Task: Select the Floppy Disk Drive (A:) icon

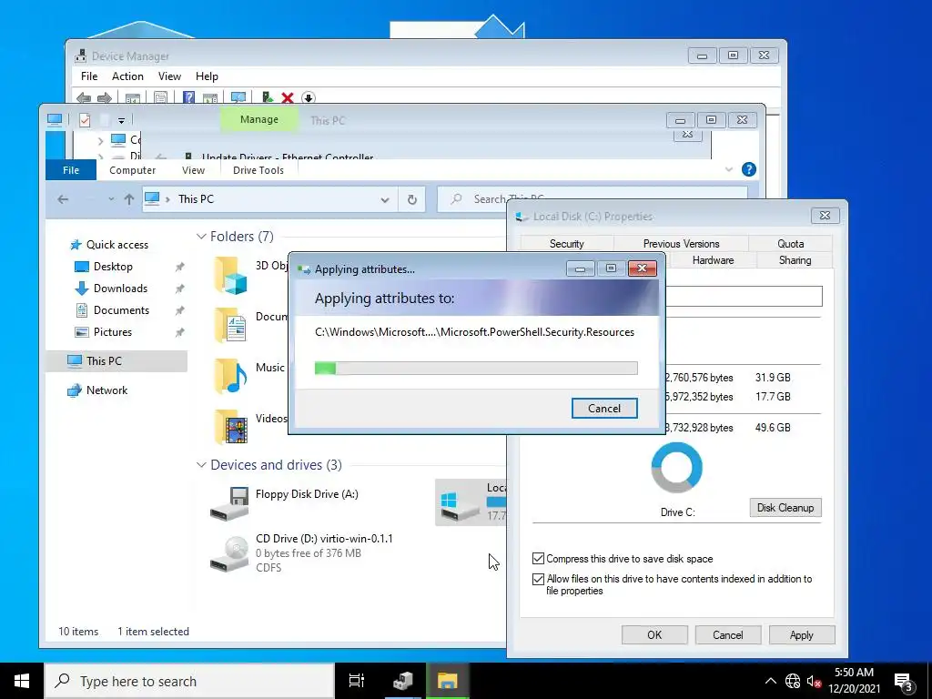Action: click(x=230, y=503)
